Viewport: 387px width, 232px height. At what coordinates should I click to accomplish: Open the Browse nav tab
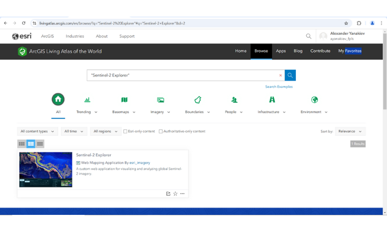261,51
